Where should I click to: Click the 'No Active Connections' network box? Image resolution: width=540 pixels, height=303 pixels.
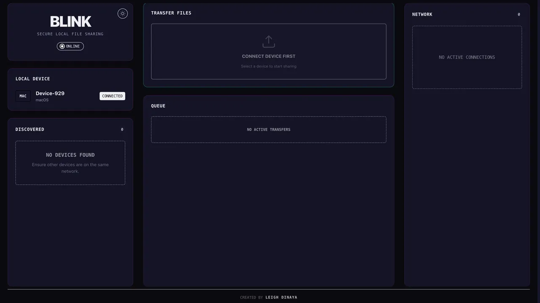[467, 57]
